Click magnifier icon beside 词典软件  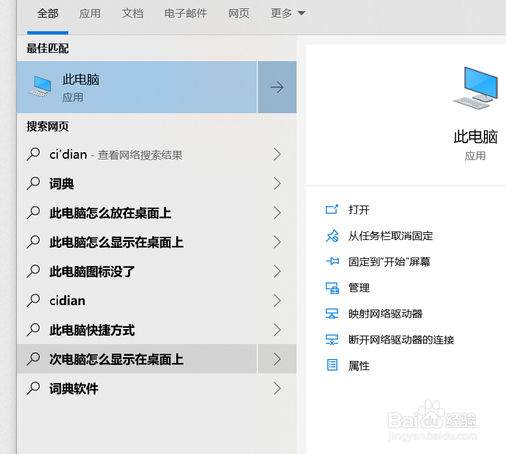coord(33,388)
